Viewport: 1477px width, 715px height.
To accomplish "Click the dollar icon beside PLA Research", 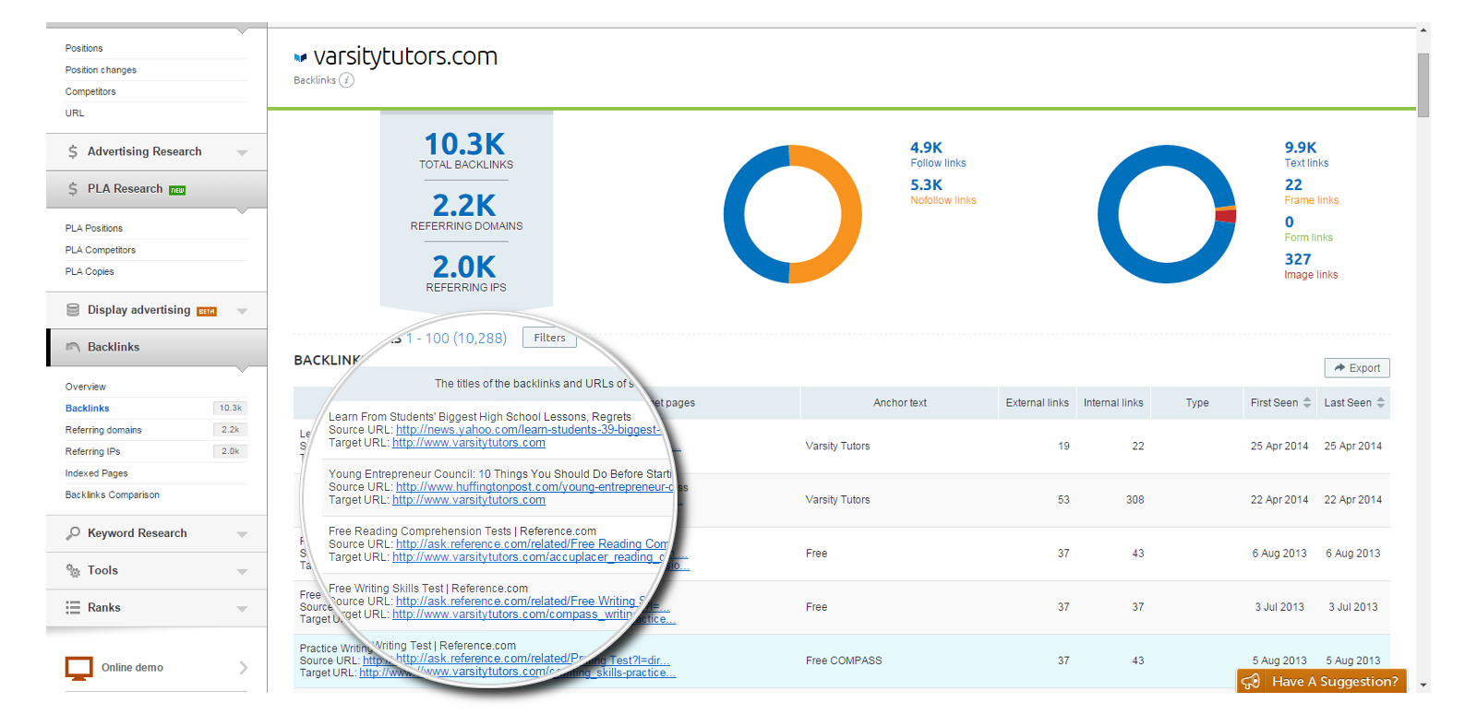I will pos(73,188).
